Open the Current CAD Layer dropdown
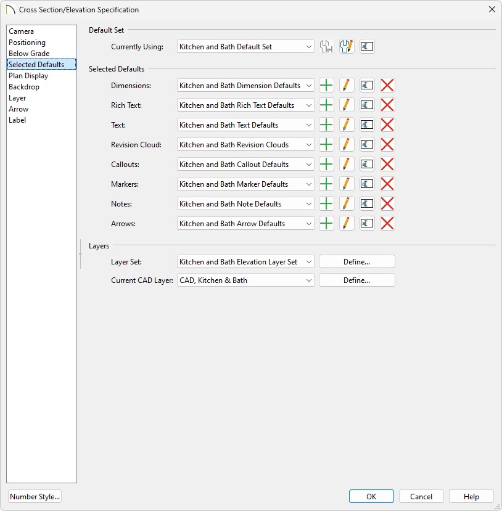The image size is (502, 511). [x=245, y=280]
